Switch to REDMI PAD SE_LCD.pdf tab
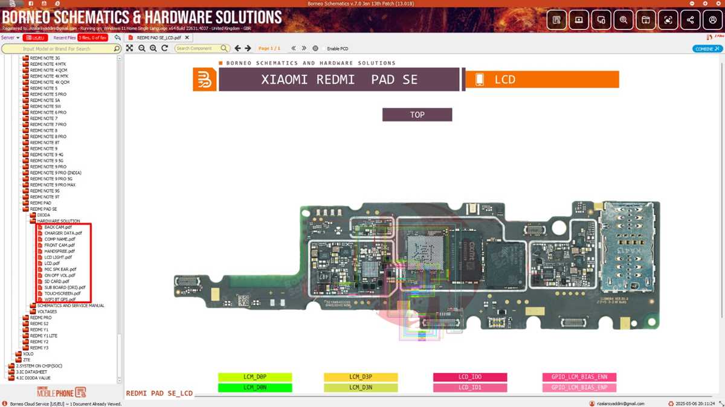 click(x=159, y=37)
